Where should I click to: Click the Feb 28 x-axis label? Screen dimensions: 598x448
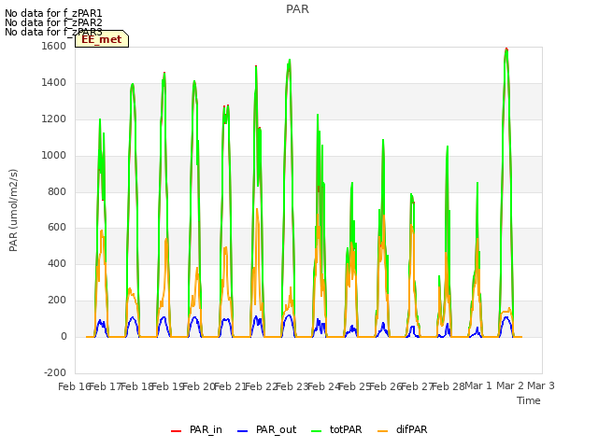[x=448, y=386]
